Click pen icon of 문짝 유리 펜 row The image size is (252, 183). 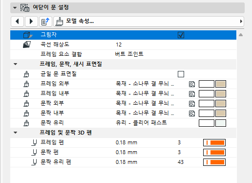click(34, 162)
